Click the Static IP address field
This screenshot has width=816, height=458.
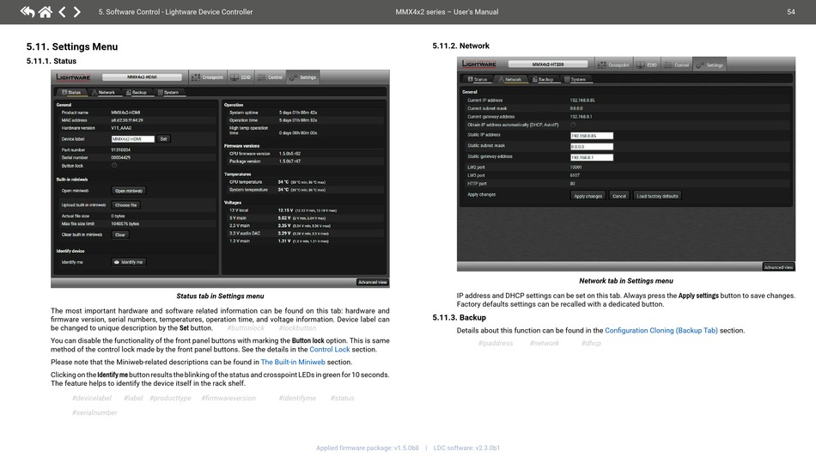click(592, 136)
